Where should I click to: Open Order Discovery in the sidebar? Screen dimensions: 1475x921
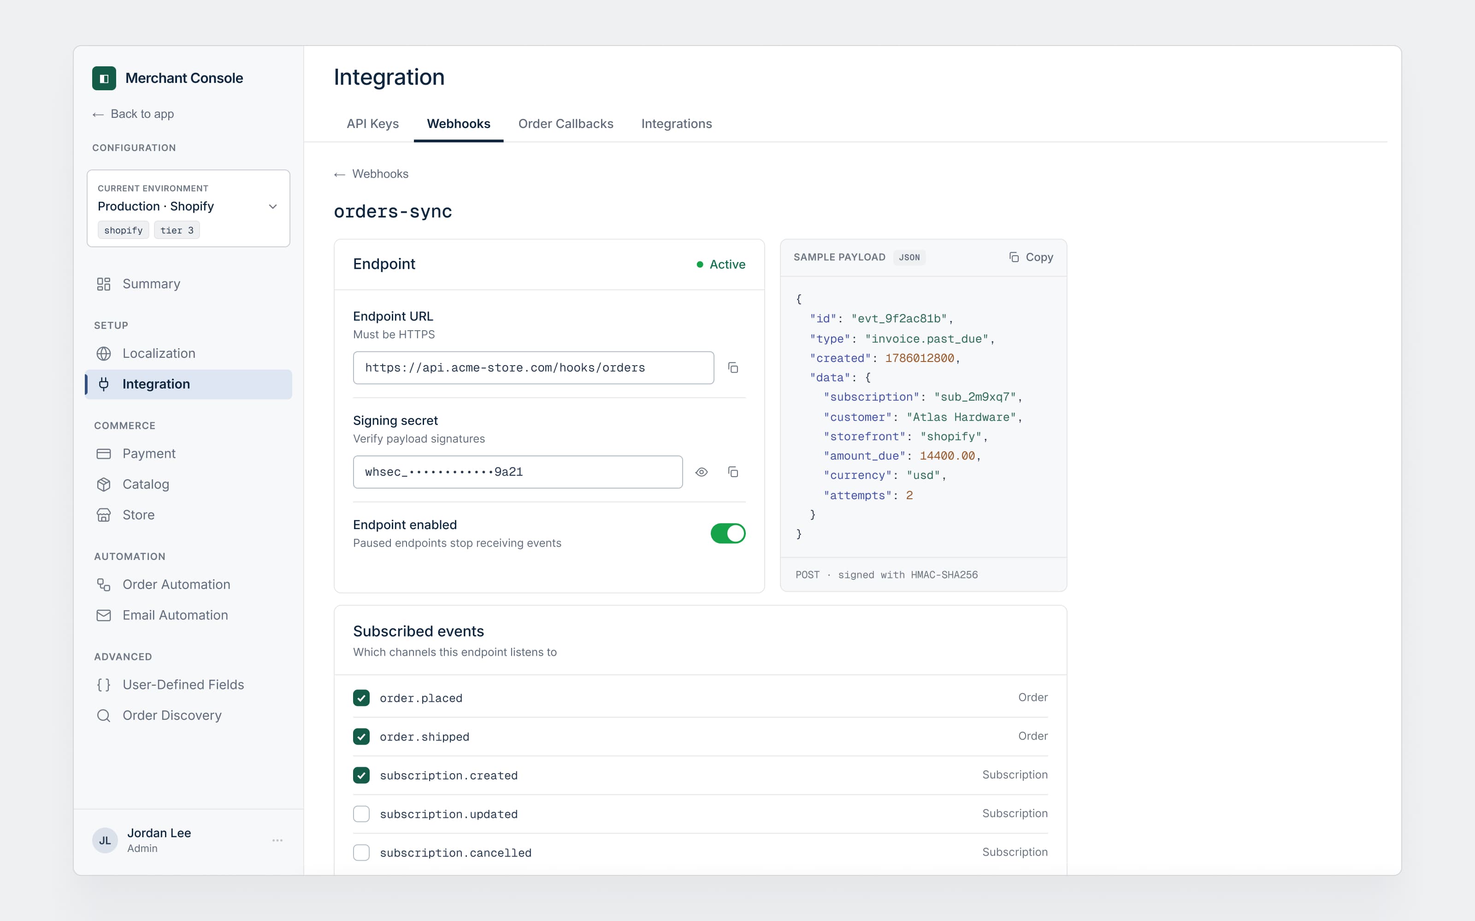(x=189, y=716)
